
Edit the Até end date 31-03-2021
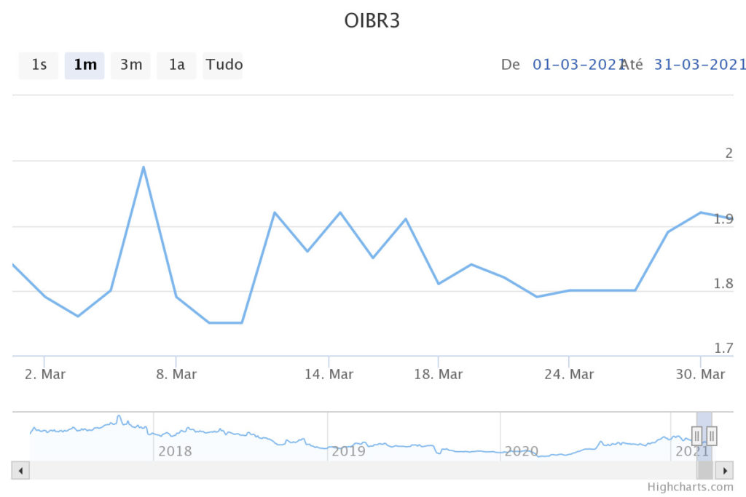coord(700,65)
